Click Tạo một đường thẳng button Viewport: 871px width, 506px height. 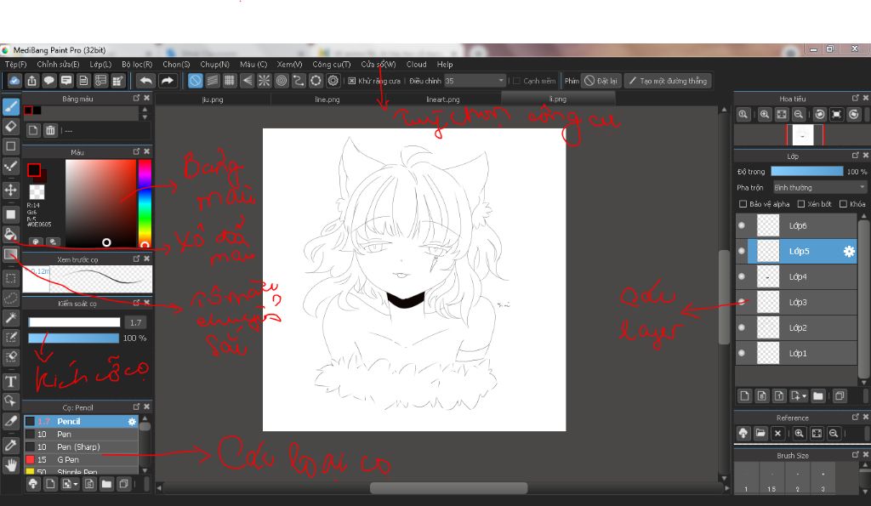click(x=668, y=81)
